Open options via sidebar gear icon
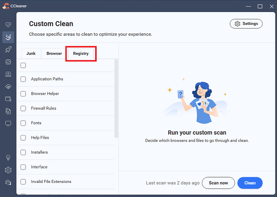The height and width of the screenshot is (197, 277). pyautogui.click(x=8, y=170)
